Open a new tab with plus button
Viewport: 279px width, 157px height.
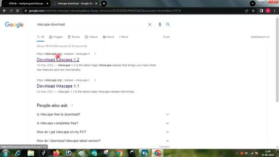point(104,3)
